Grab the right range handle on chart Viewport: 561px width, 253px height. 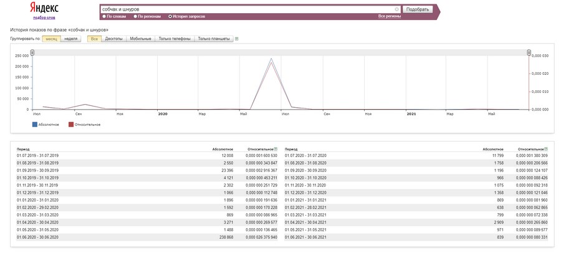click(x=529, y=52)
